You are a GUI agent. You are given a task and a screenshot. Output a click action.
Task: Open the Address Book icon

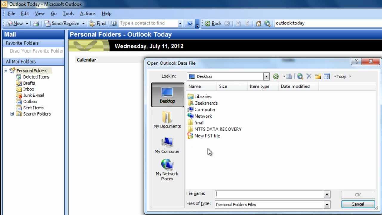point(113,23)
